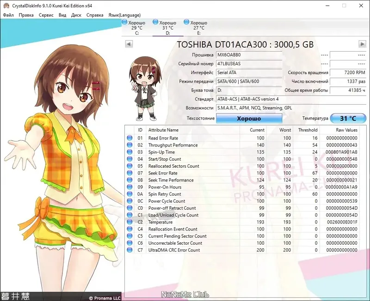Viewport: 370px width, 301px height.
Task: Click the health circle on the E: drive tab
Action: click(x=187, y=22)
